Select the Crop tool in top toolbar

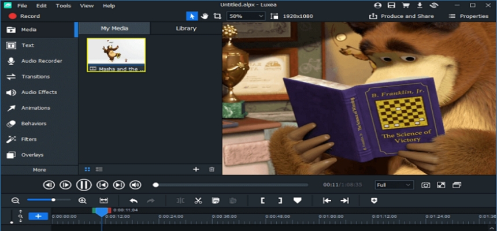217,16
